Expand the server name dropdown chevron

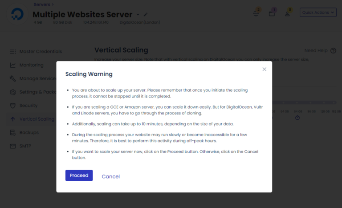138,14
